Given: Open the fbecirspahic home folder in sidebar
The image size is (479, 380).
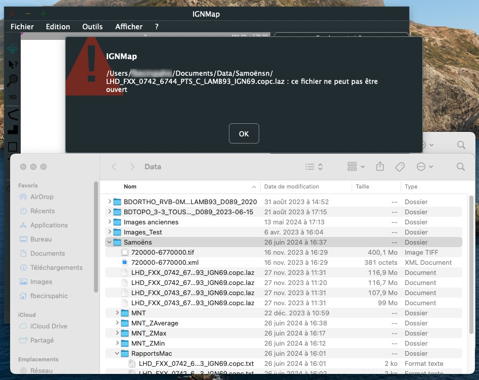Looking at the screenshot, I should [x=49, y=296].
